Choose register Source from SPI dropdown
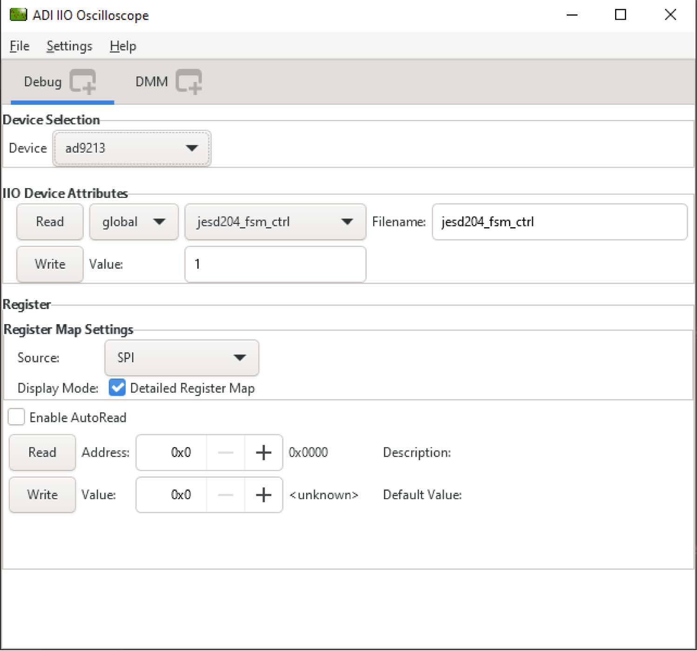The height and width of the screenshot is (651, 697). click(x=181, y=358)
